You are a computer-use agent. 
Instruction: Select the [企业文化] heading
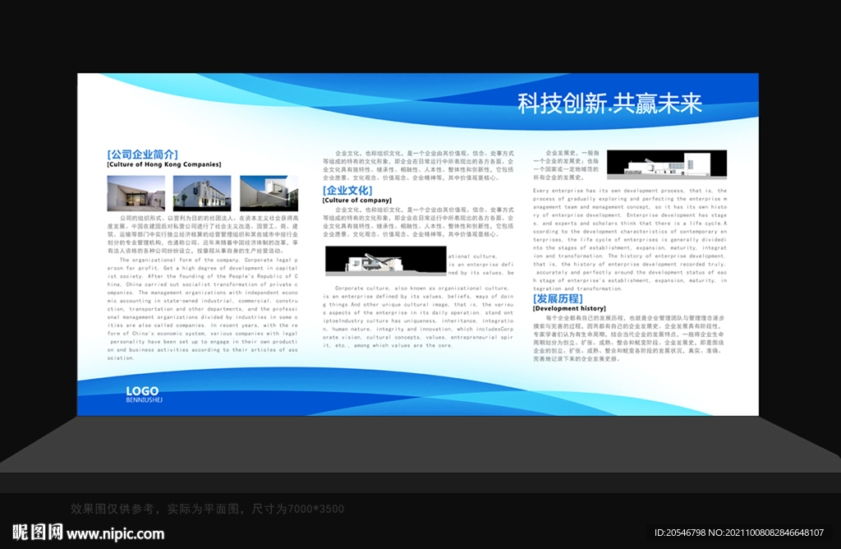(x=347, y=190)
